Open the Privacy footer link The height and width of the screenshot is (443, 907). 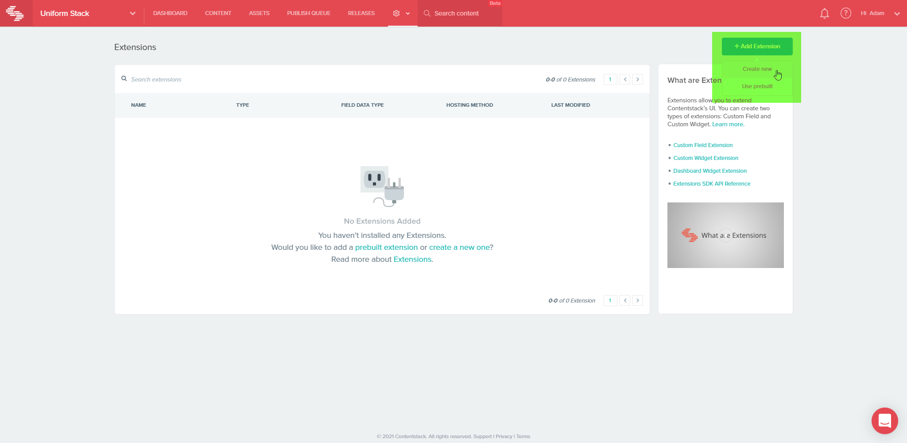504,436
